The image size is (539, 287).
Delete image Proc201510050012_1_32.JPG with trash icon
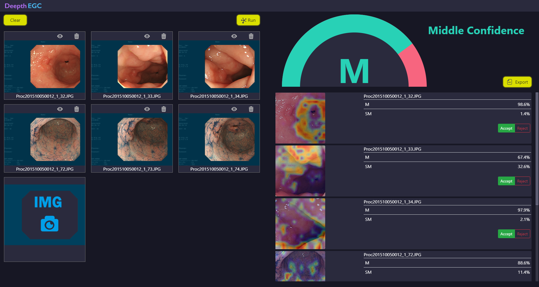click(77, 36)
